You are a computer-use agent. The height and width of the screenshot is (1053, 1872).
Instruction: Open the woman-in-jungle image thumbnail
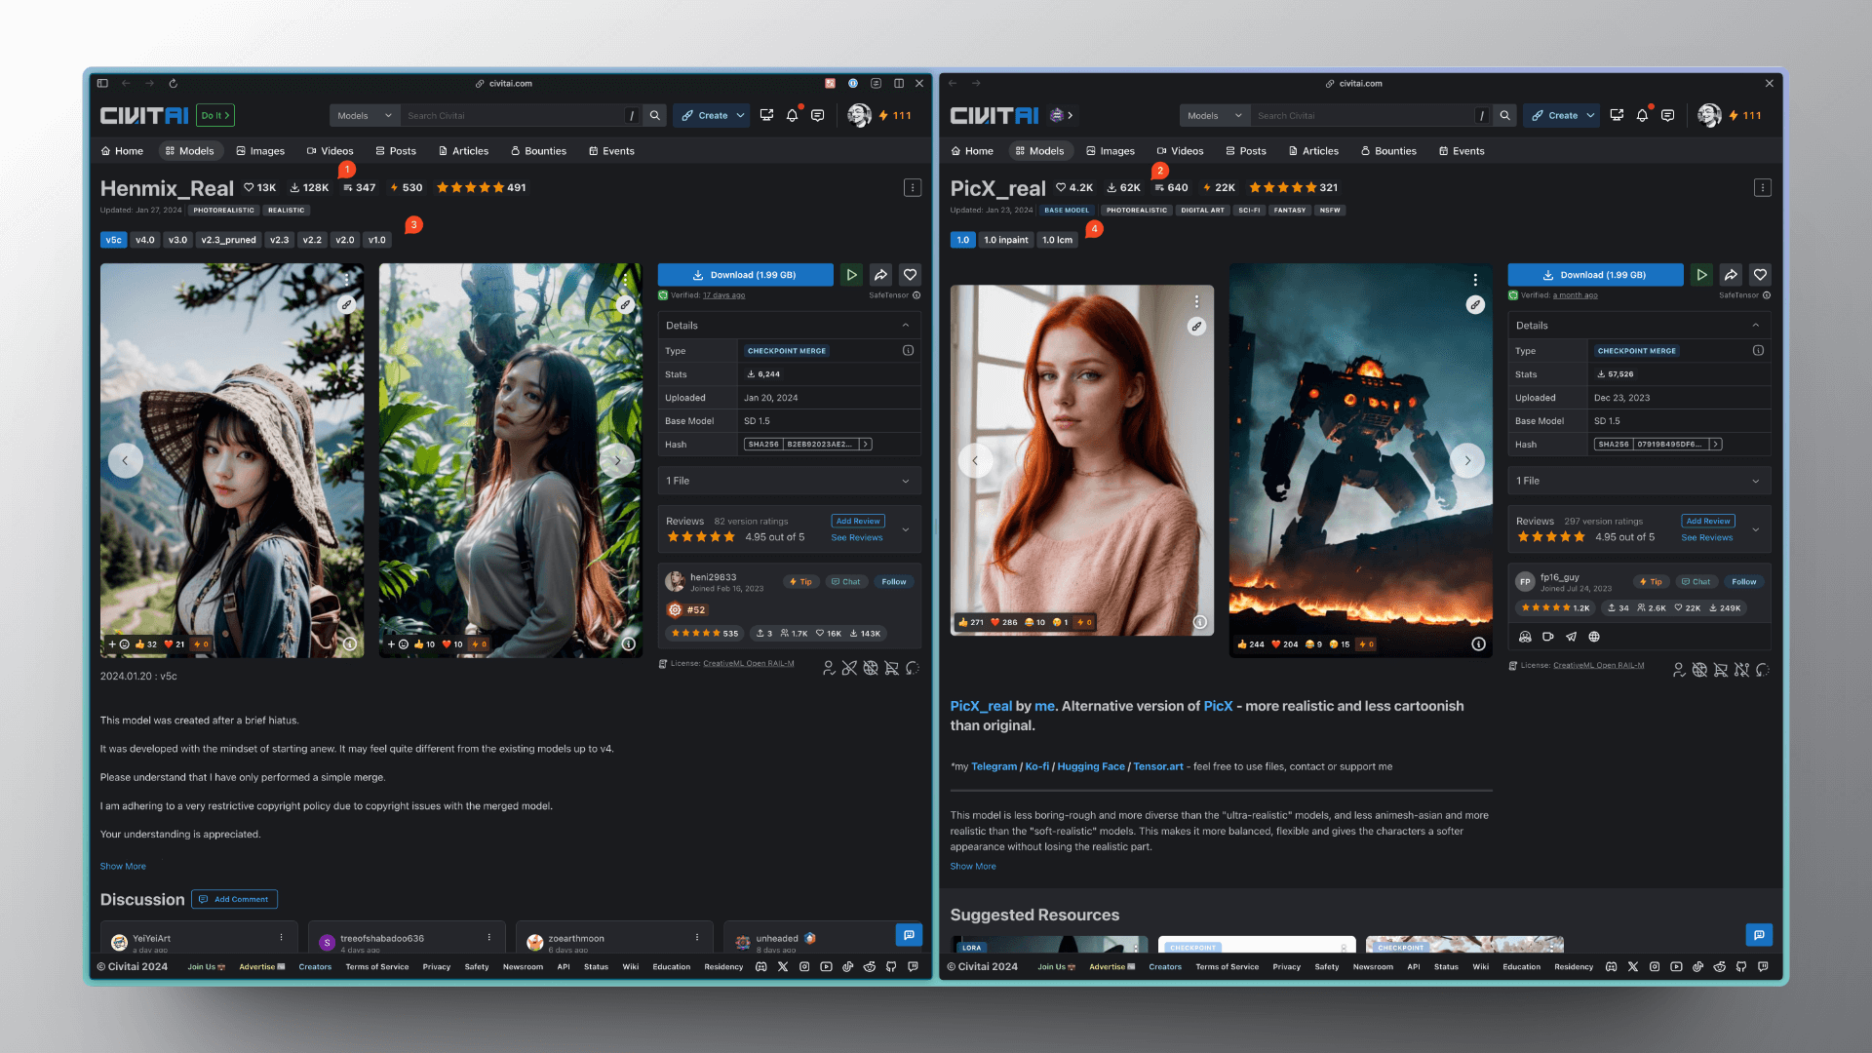(510, 460)
